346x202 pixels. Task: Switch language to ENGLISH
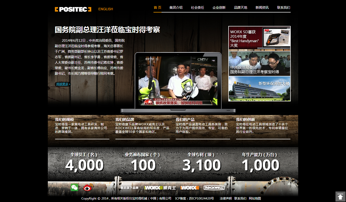[x=105, y=9]
